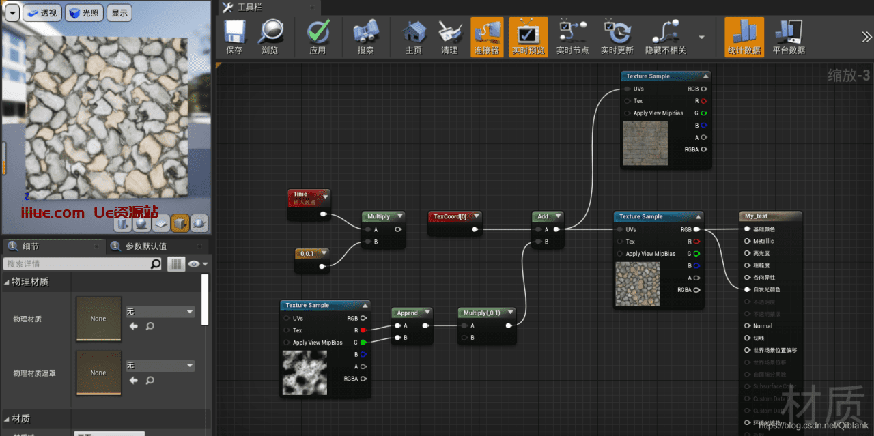Open first physical material 无 dropdown
Image resolution: width=874 pixels, height=436 pixels.
click(x=160, y=311)
